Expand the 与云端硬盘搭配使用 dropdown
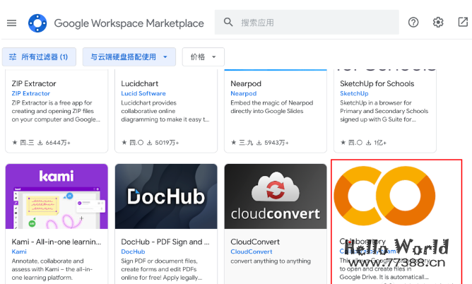 129,57
